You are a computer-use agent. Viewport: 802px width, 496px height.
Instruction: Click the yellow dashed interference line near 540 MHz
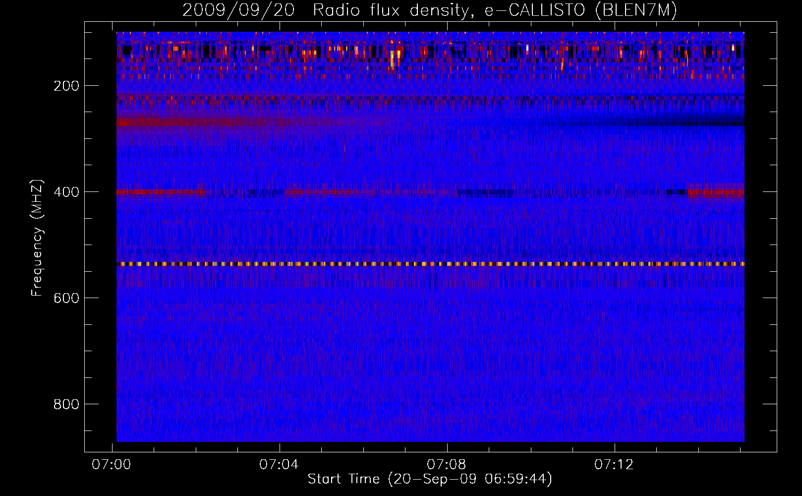[x=430, y=264]
